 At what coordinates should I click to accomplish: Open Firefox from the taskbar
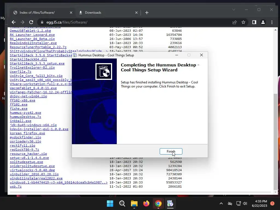pos(146,203)
